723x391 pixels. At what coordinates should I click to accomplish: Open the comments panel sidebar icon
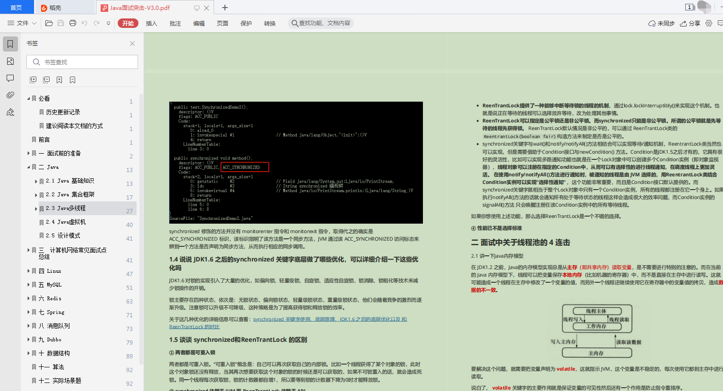(10, 78)
